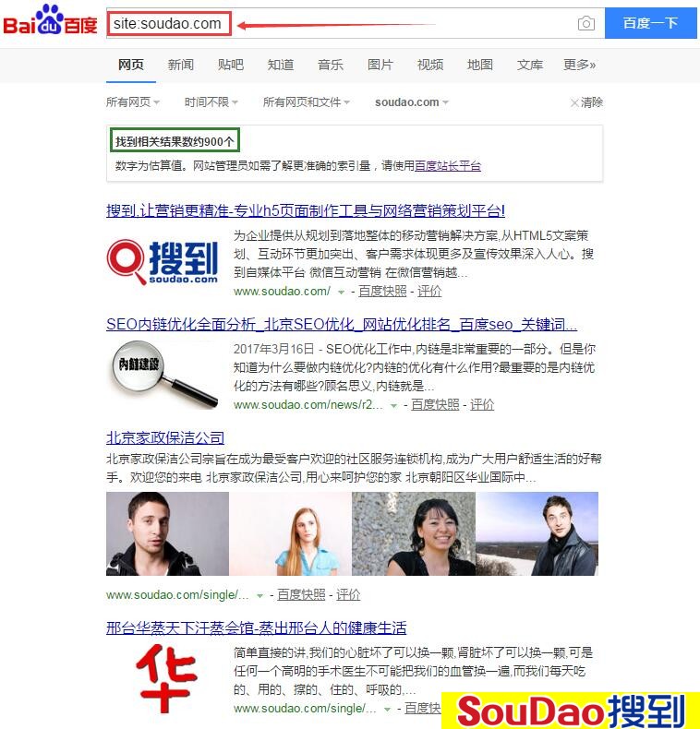
Task: Open 所有网页和文件 file type dropdown
Action: click(x=307, y=102)
